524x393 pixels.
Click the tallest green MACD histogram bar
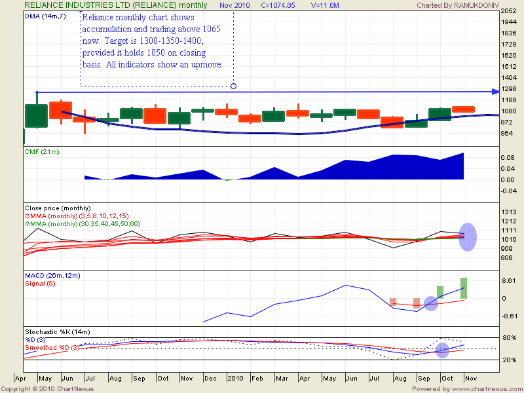point(464,288)
